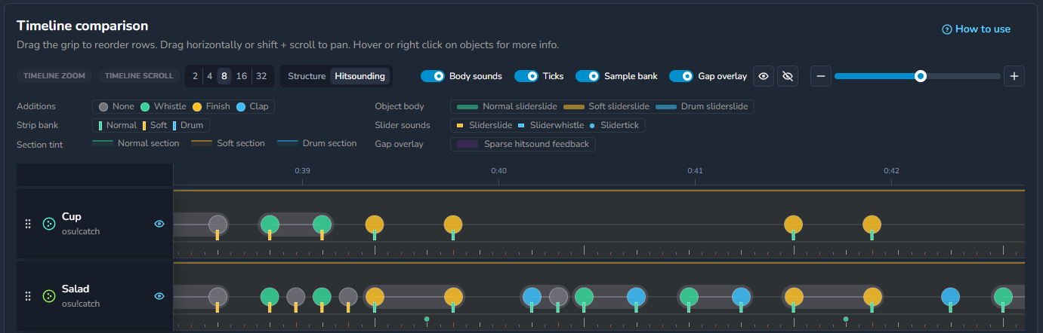Viewport: 1043px width, 333px height.
Task: Zoom out with the minus button
Action: click(x=821, y=76)
